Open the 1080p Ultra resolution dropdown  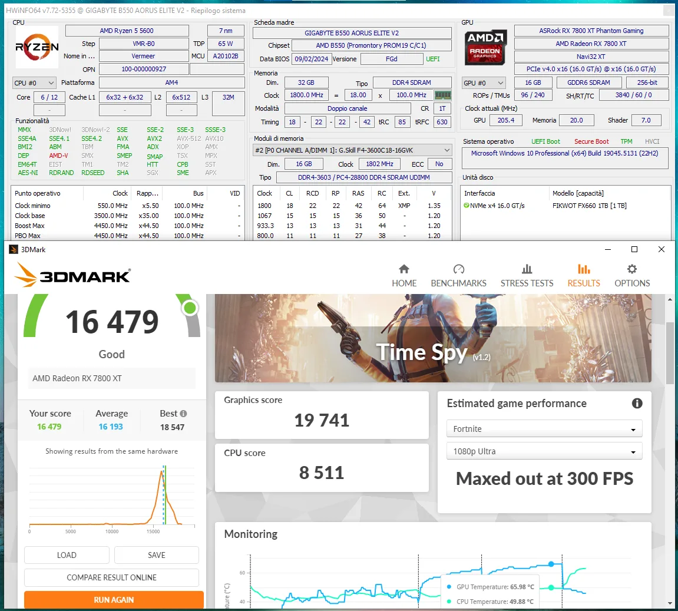tap(544, 451)
